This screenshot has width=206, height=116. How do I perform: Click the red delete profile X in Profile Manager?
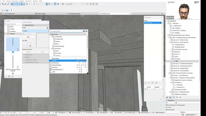tap(30, 34)
